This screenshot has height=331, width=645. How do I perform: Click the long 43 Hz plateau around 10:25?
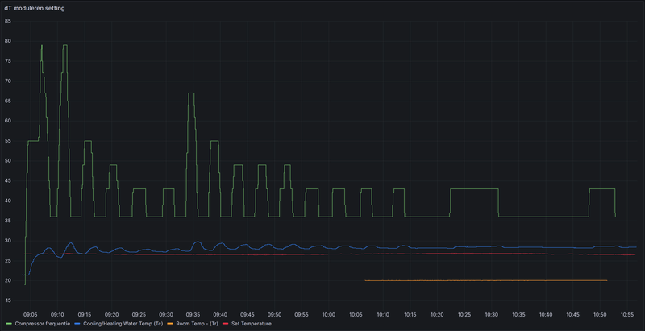(474, 189)
